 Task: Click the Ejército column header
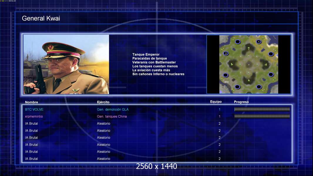pos(103,102)
